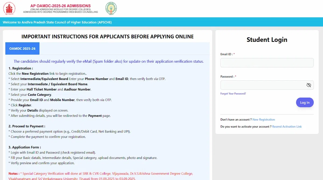Focus the Email ID input field
323x180 pixels.
[267, 63]
